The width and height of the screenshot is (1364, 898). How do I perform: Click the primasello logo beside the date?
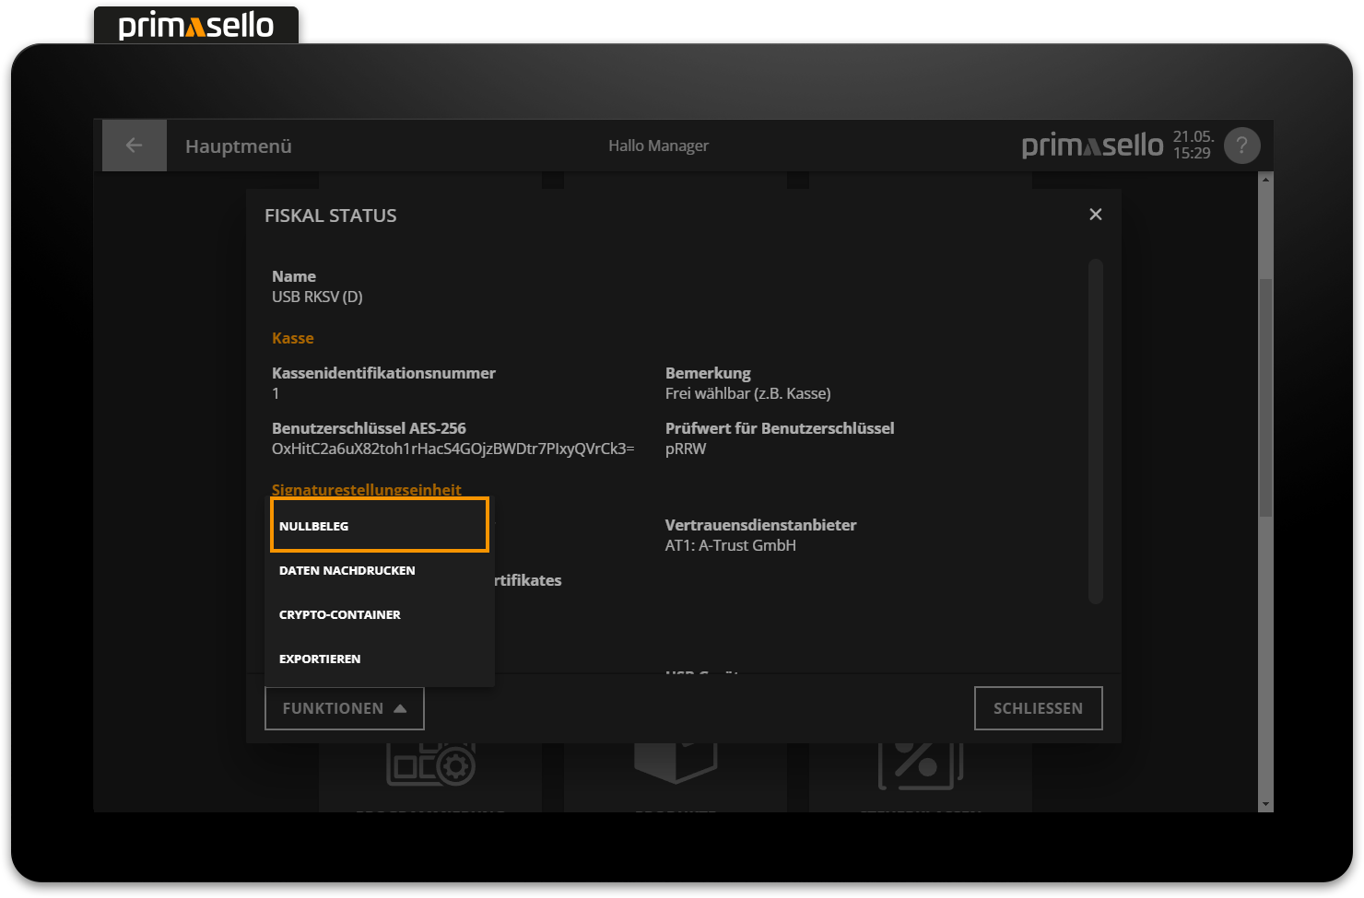point(1092,146)
